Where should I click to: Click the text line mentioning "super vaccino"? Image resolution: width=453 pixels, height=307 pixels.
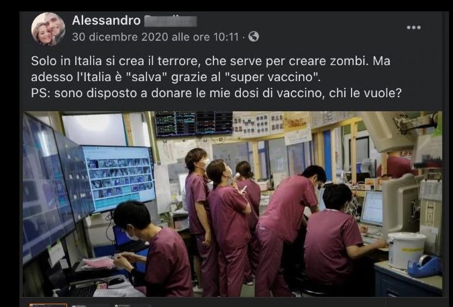176,77
